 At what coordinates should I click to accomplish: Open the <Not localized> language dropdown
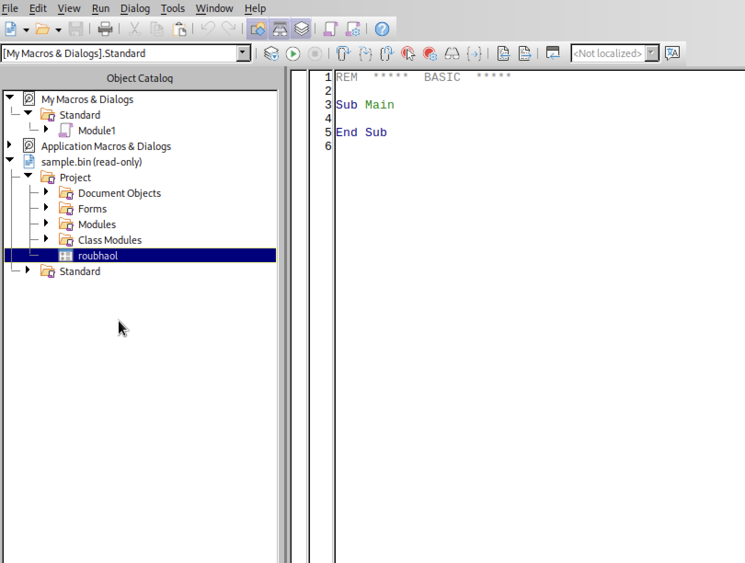[652, 53]
